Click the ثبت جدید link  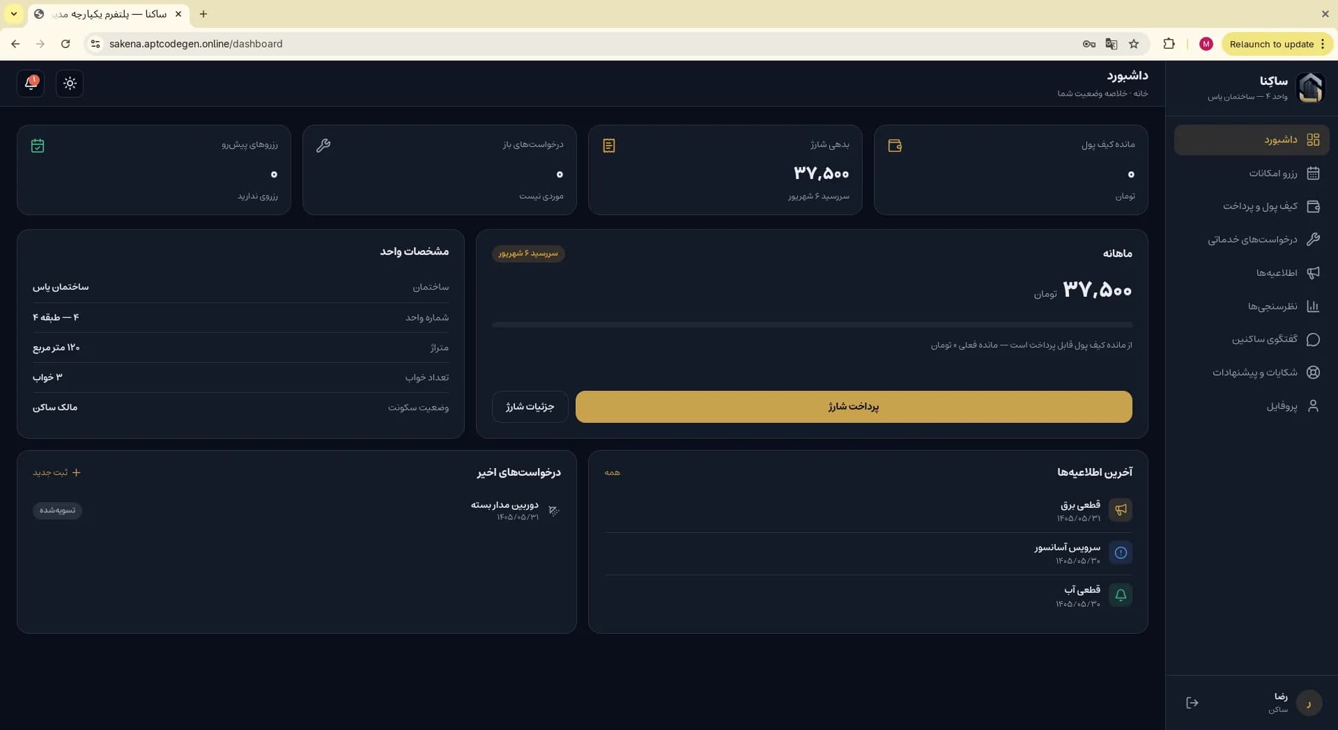click(x=57, y=472)
